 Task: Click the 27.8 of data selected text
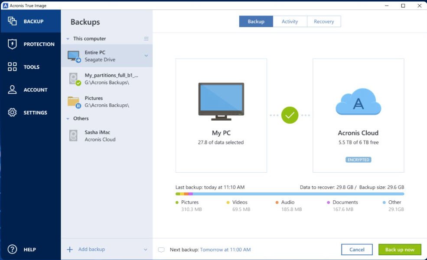click(221, 142)
